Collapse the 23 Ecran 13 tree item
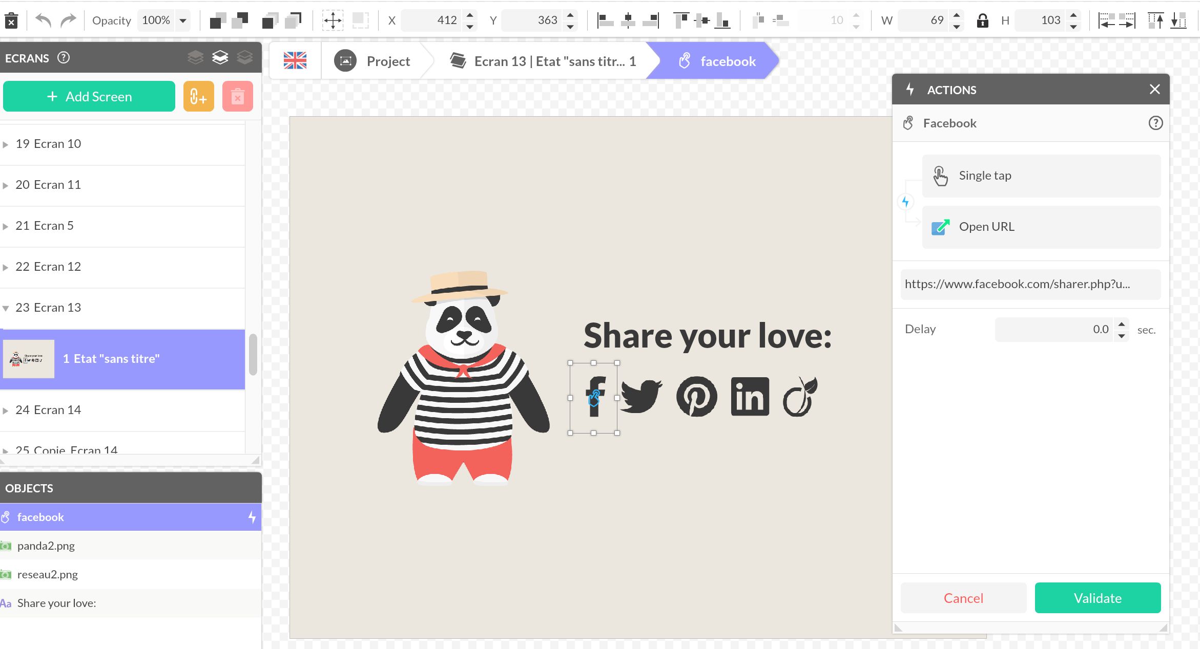This screenshot has height=649, width=1200. pos(6,308)
